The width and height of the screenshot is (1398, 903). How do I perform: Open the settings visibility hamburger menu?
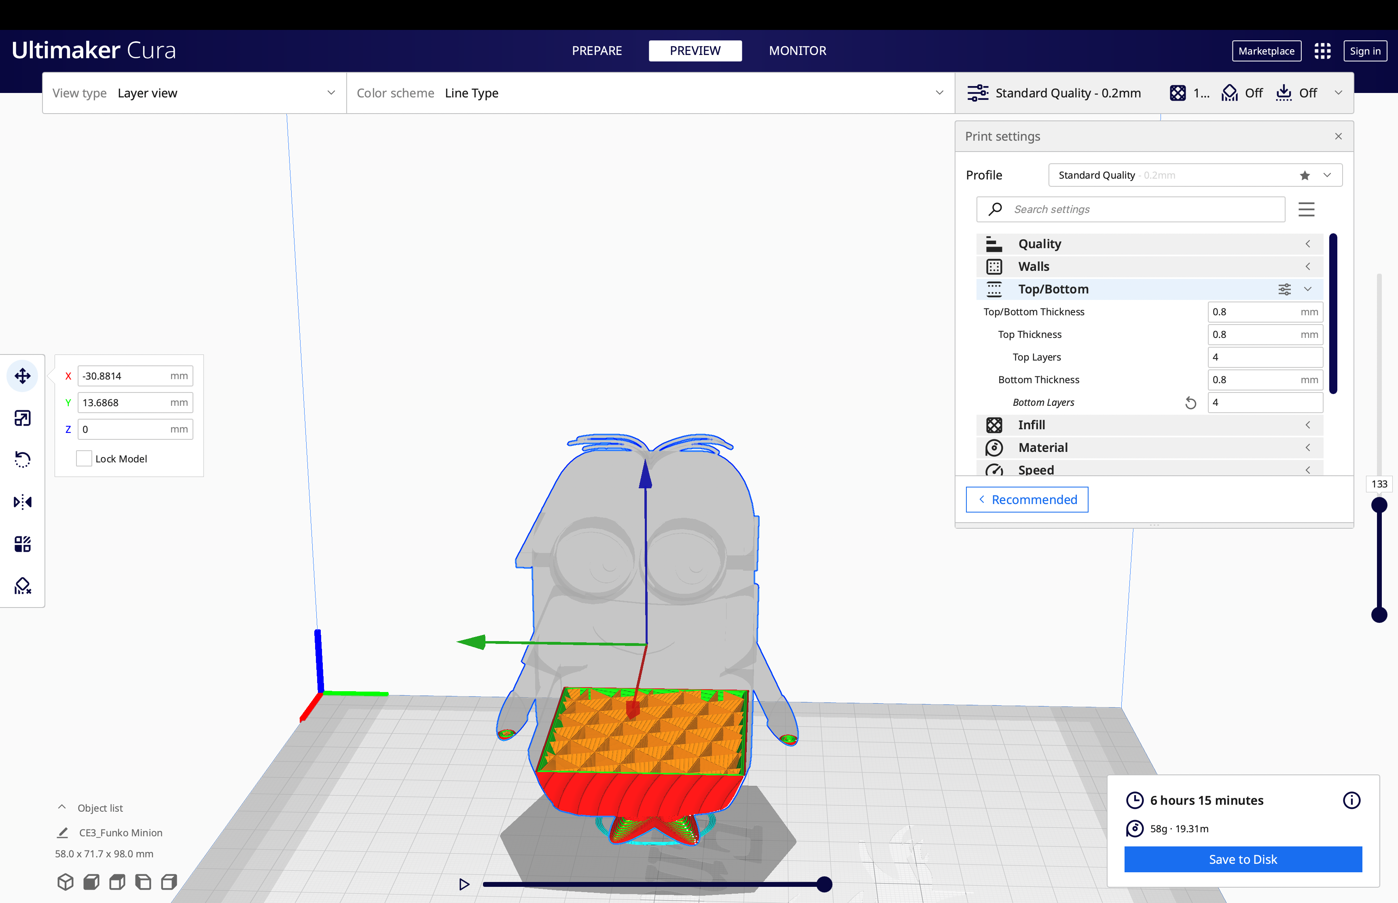(1306, 209)
